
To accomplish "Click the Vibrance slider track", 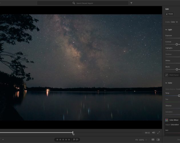I will click(173, 108).
